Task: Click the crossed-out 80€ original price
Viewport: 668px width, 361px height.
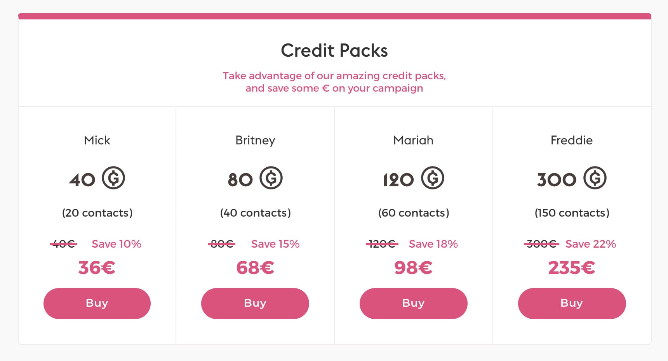Action: pyautogui.click(x=222, y=244)
